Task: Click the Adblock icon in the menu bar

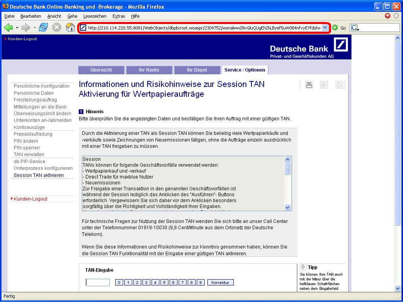Action: pyautogui.click(x=388, y=16)
